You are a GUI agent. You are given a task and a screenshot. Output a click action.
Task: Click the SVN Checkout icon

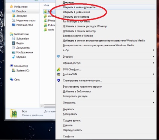pos(58,69)
